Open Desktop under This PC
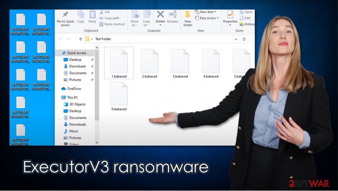The image size is (338, 191). click(x=75, y=111)
